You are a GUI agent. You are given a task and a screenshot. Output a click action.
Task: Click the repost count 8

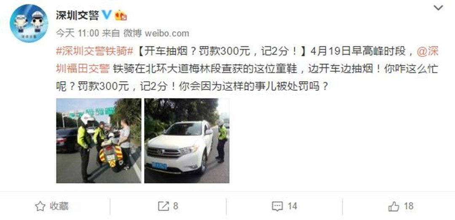175,206
